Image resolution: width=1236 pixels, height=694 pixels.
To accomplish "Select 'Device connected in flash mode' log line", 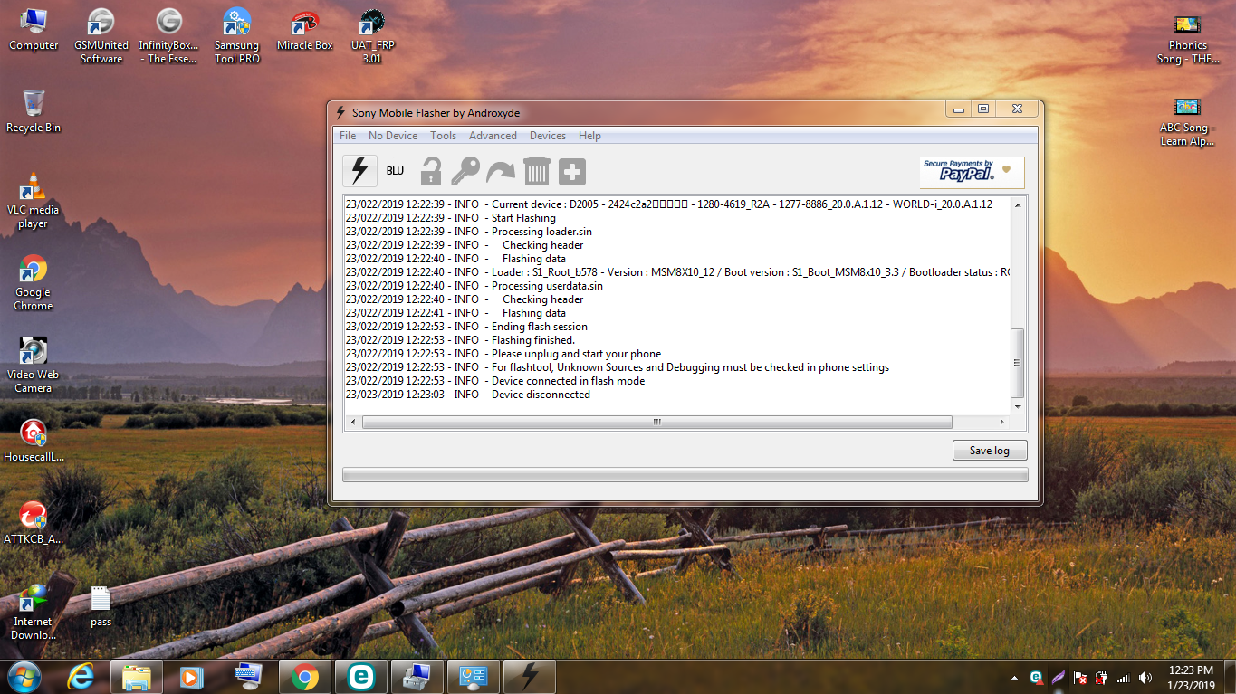I will (x=495, y=381).
